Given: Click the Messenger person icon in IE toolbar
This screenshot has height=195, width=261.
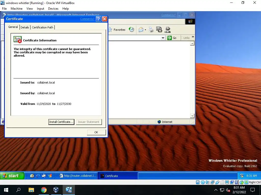Looking at the screenshot, I should pyautogui.click(x=167, y=29).
